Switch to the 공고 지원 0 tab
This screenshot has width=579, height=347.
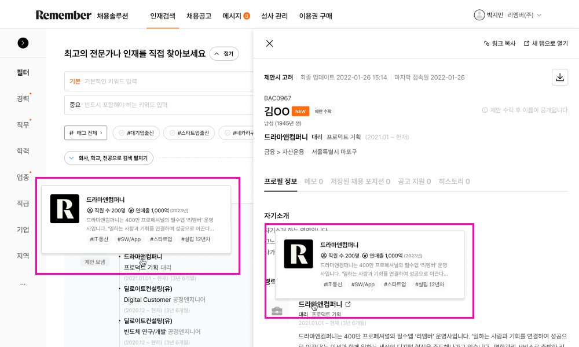415,182
